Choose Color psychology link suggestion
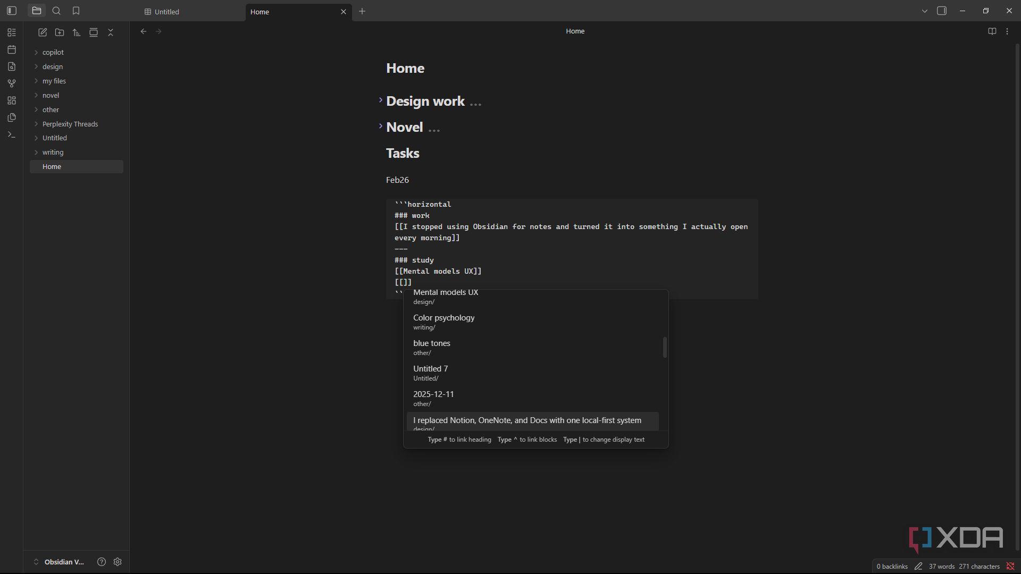 pos(533,322)
